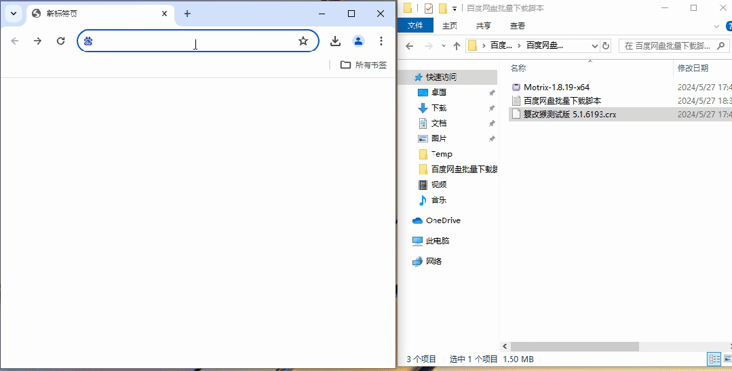
Task: Go back in Explorer
Action: coord(410,45)
